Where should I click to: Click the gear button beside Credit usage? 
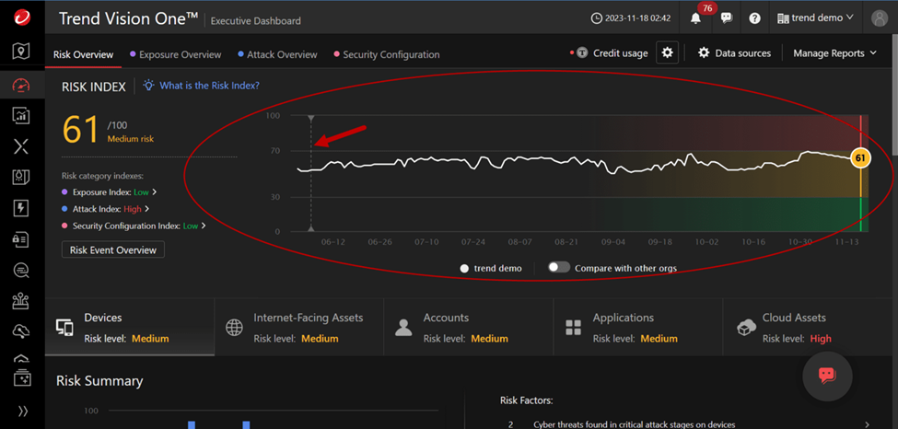point(667,52)
